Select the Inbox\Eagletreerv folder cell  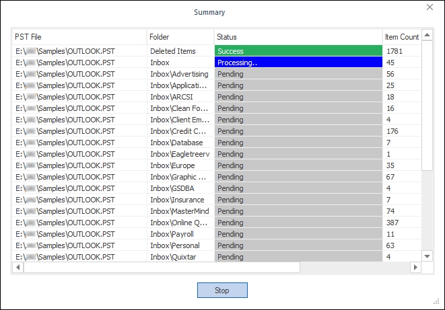[180, 154]
